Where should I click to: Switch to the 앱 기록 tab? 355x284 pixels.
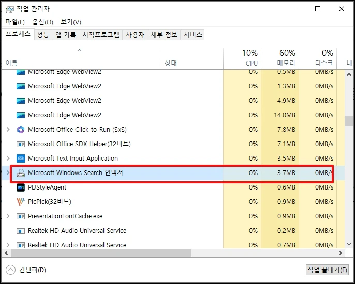(x=65, y=35)
